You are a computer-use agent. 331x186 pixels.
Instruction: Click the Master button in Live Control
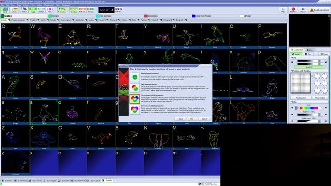tap(296, 54)
